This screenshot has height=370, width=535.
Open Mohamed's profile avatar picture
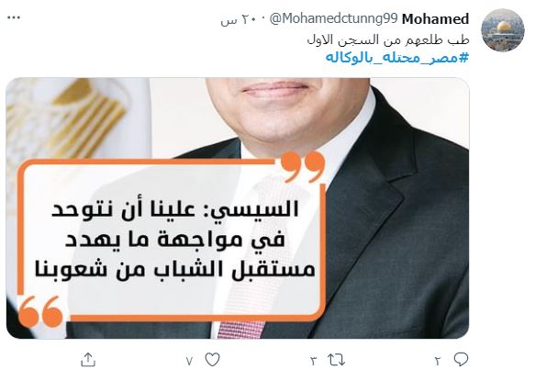502,30
